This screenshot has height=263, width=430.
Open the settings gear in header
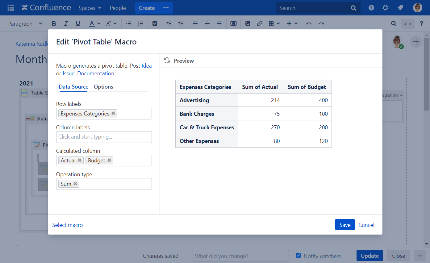tap(385, 8)
